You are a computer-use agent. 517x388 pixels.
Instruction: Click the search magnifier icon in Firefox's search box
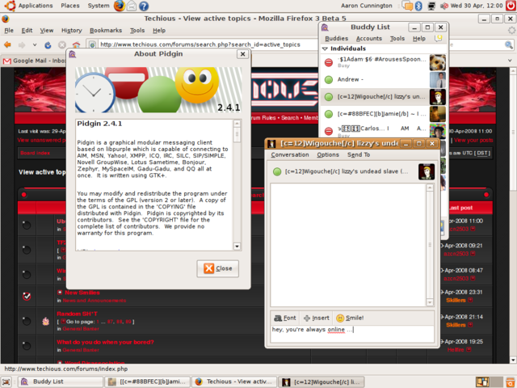pyautogui.click(x=509, y=44)
